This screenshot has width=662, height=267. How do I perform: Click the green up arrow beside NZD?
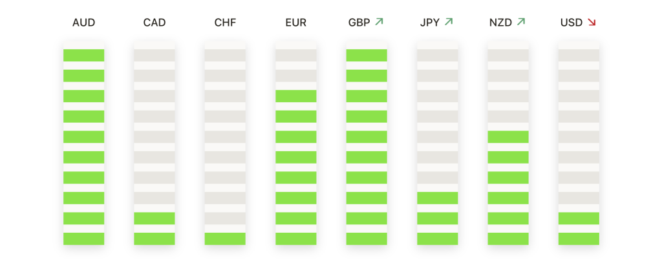point(520,22)
